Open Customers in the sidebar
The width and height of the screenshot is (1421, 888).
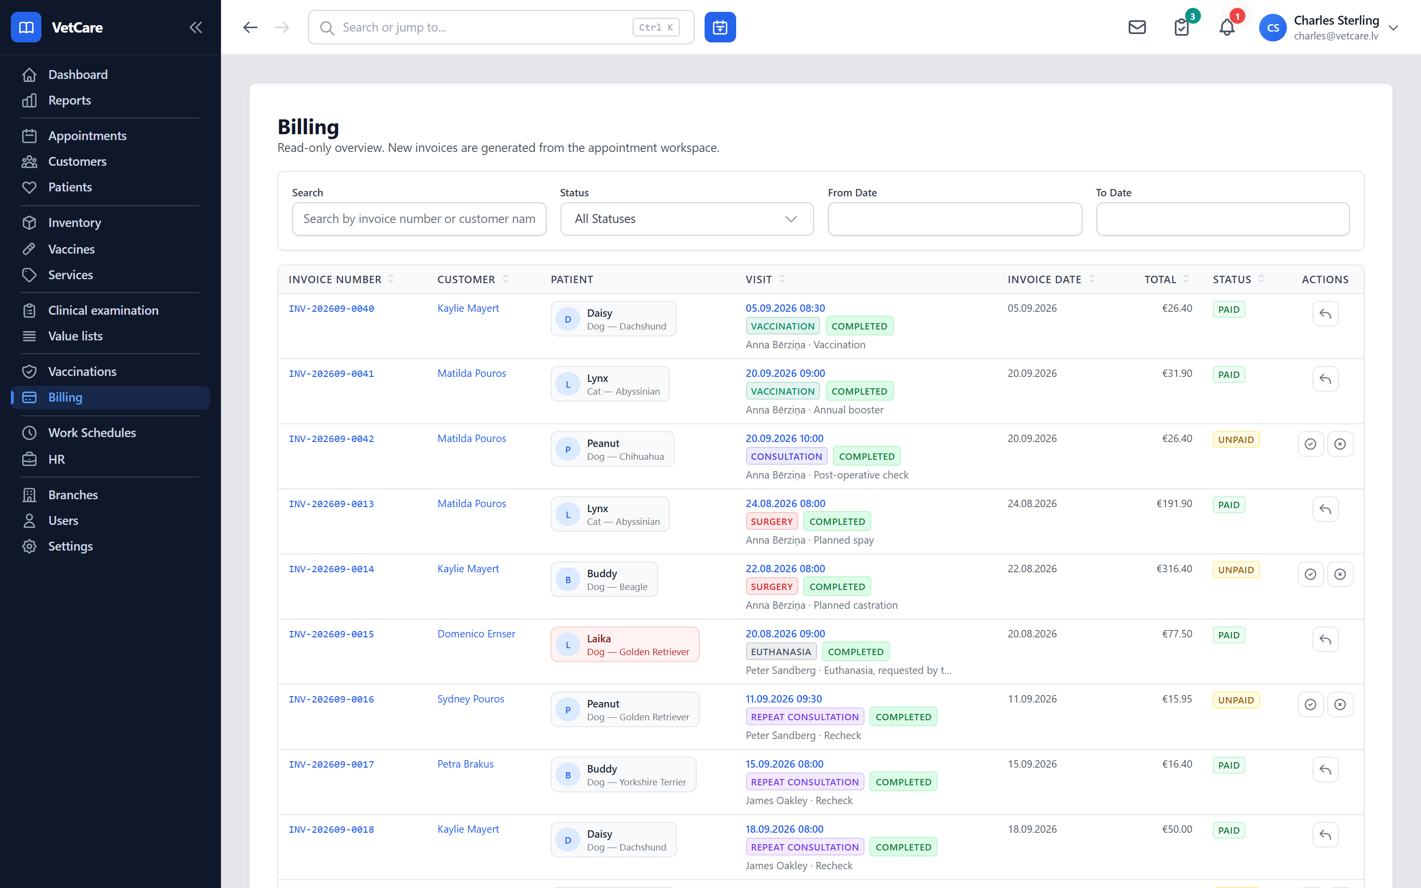pyautogui.click(x=111, y=161)
